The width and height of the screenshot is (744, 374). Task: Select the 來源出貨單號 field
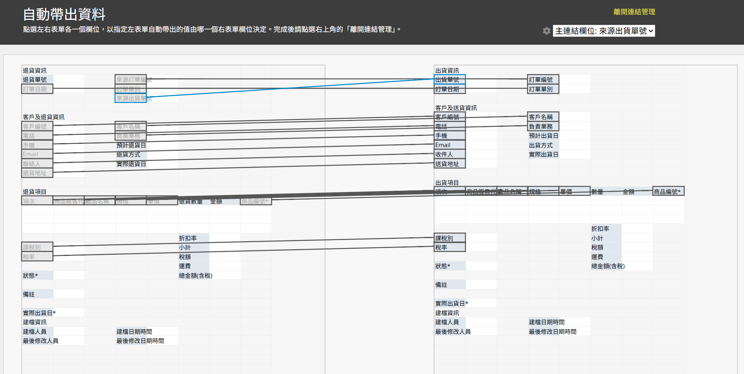click(131, 98)
